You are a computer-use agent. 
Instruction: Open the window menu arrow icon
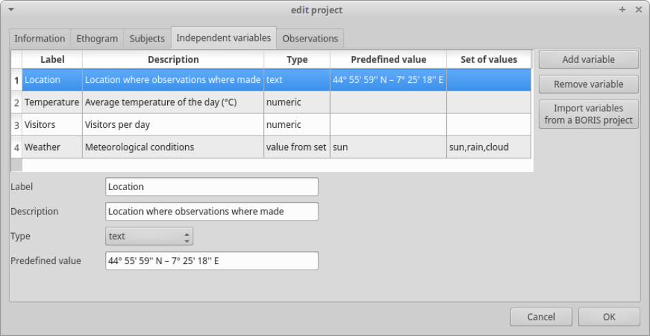[x=11, y=10]
